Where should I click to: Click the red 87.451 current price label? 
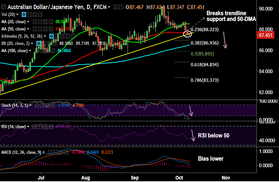pos(266,35)
